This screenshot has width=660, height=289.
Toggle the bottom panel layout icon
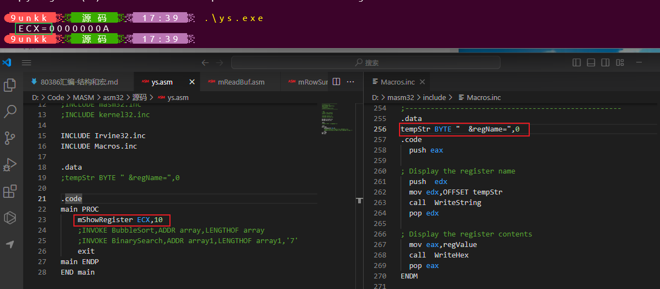[x=591, y=63]
